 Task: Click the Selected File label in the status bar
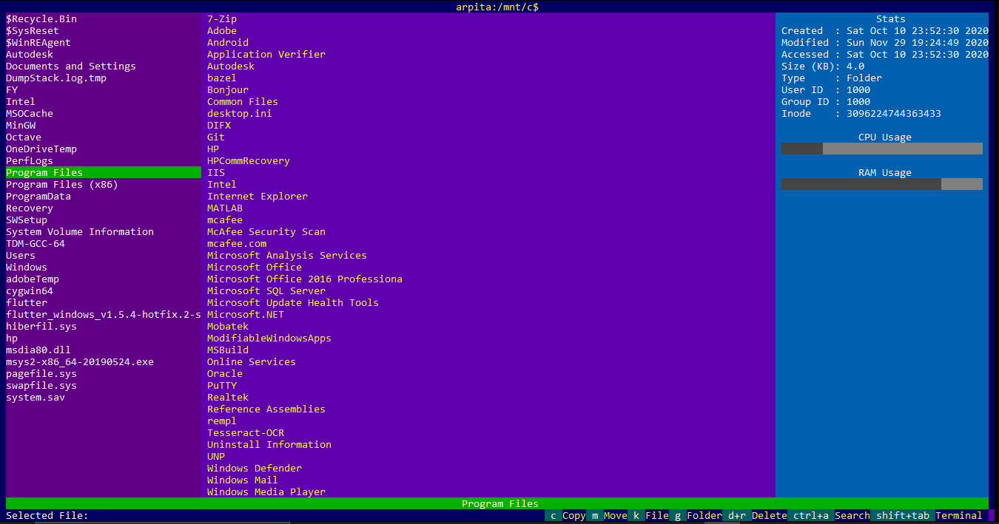pyautogui.click(x=47, y=515)
